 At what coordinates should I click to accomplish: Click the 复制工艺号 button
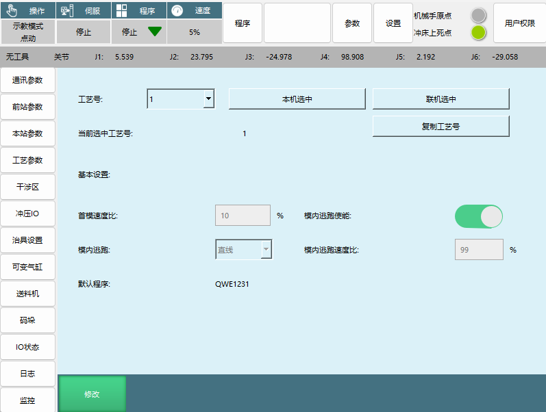(440, 127)
